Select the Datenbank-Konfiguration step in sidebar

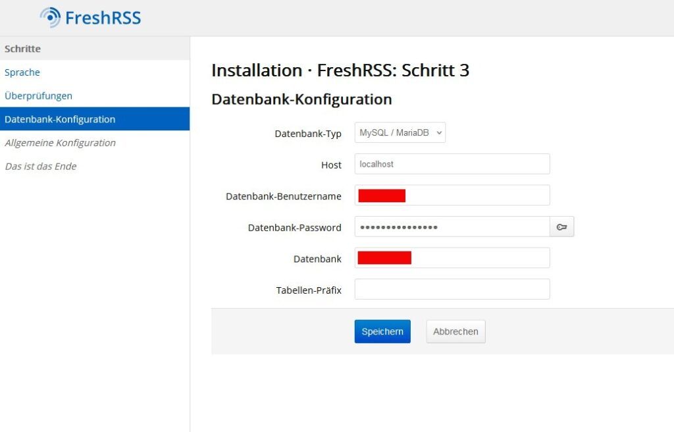(95, 119)
